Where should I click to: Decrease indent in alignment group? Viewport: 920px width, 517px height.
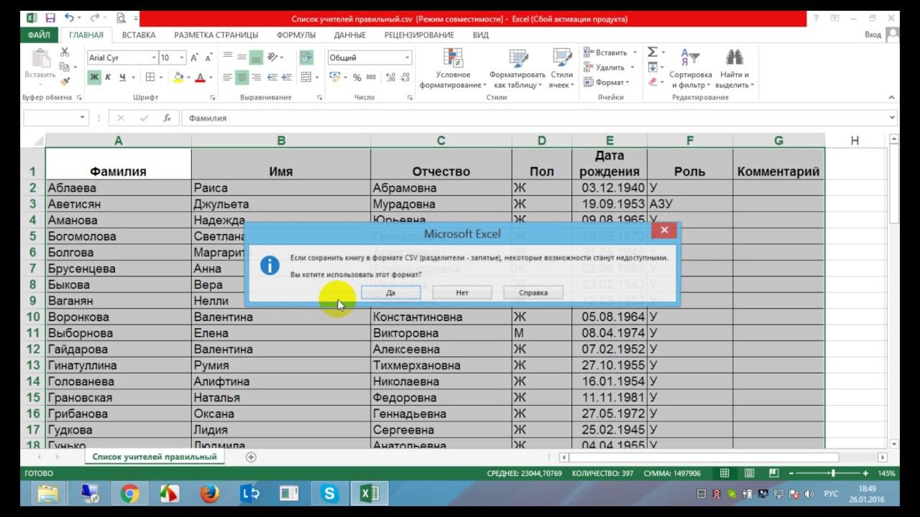[273, 78]
